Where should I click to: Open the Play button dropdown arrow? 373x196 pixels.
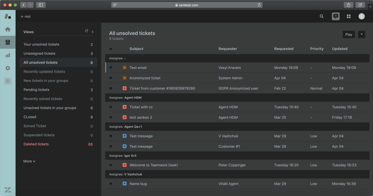point(361,34)
